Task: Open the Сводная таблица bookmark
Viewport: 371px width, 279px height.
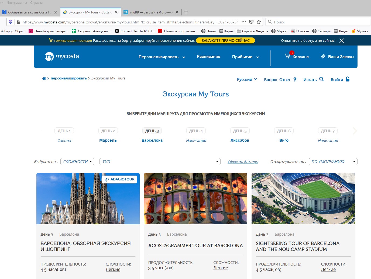Action: [91, 31]
